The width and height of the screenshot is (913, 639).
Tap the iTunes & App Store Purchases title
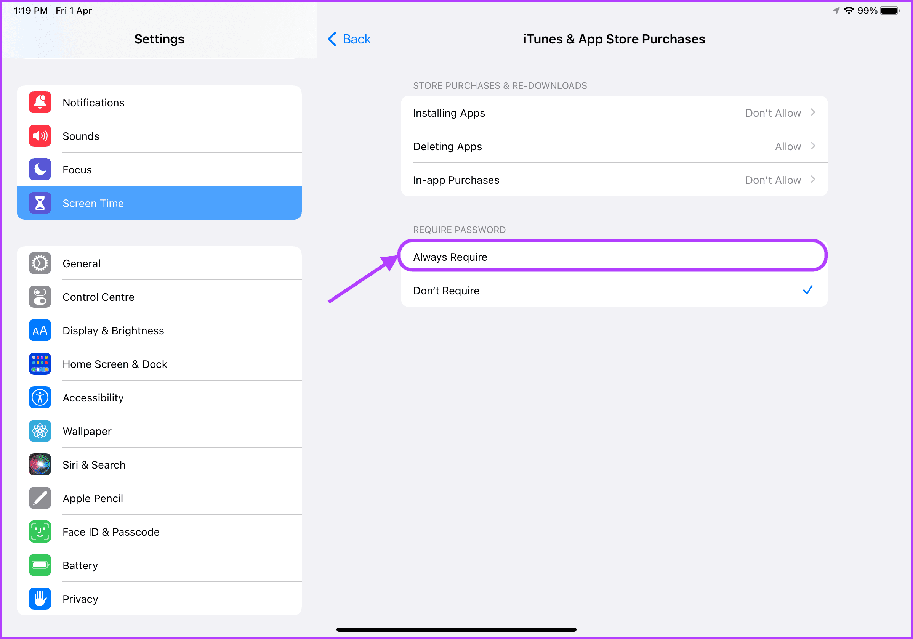click(x=614, y=39)
